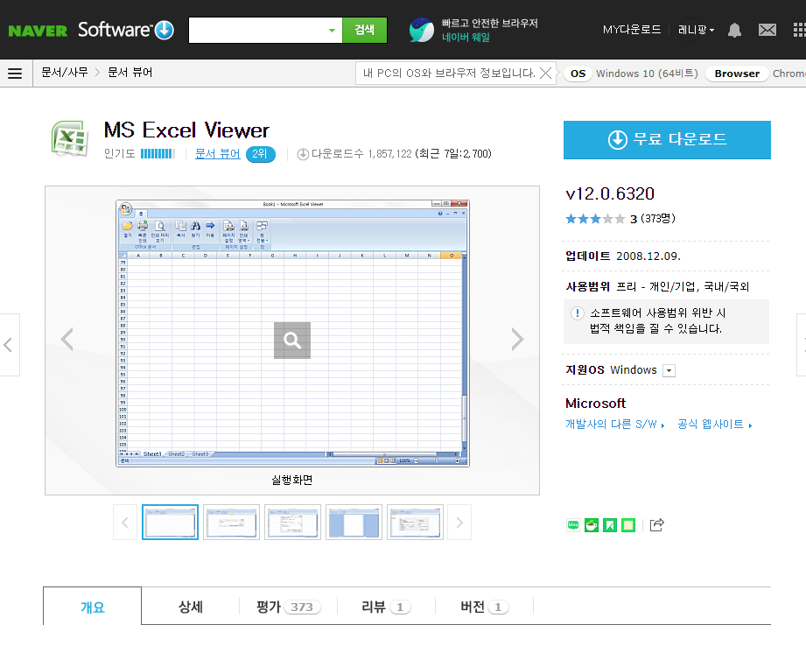Click the Windows 10 (64비트) text

[647, 74]
